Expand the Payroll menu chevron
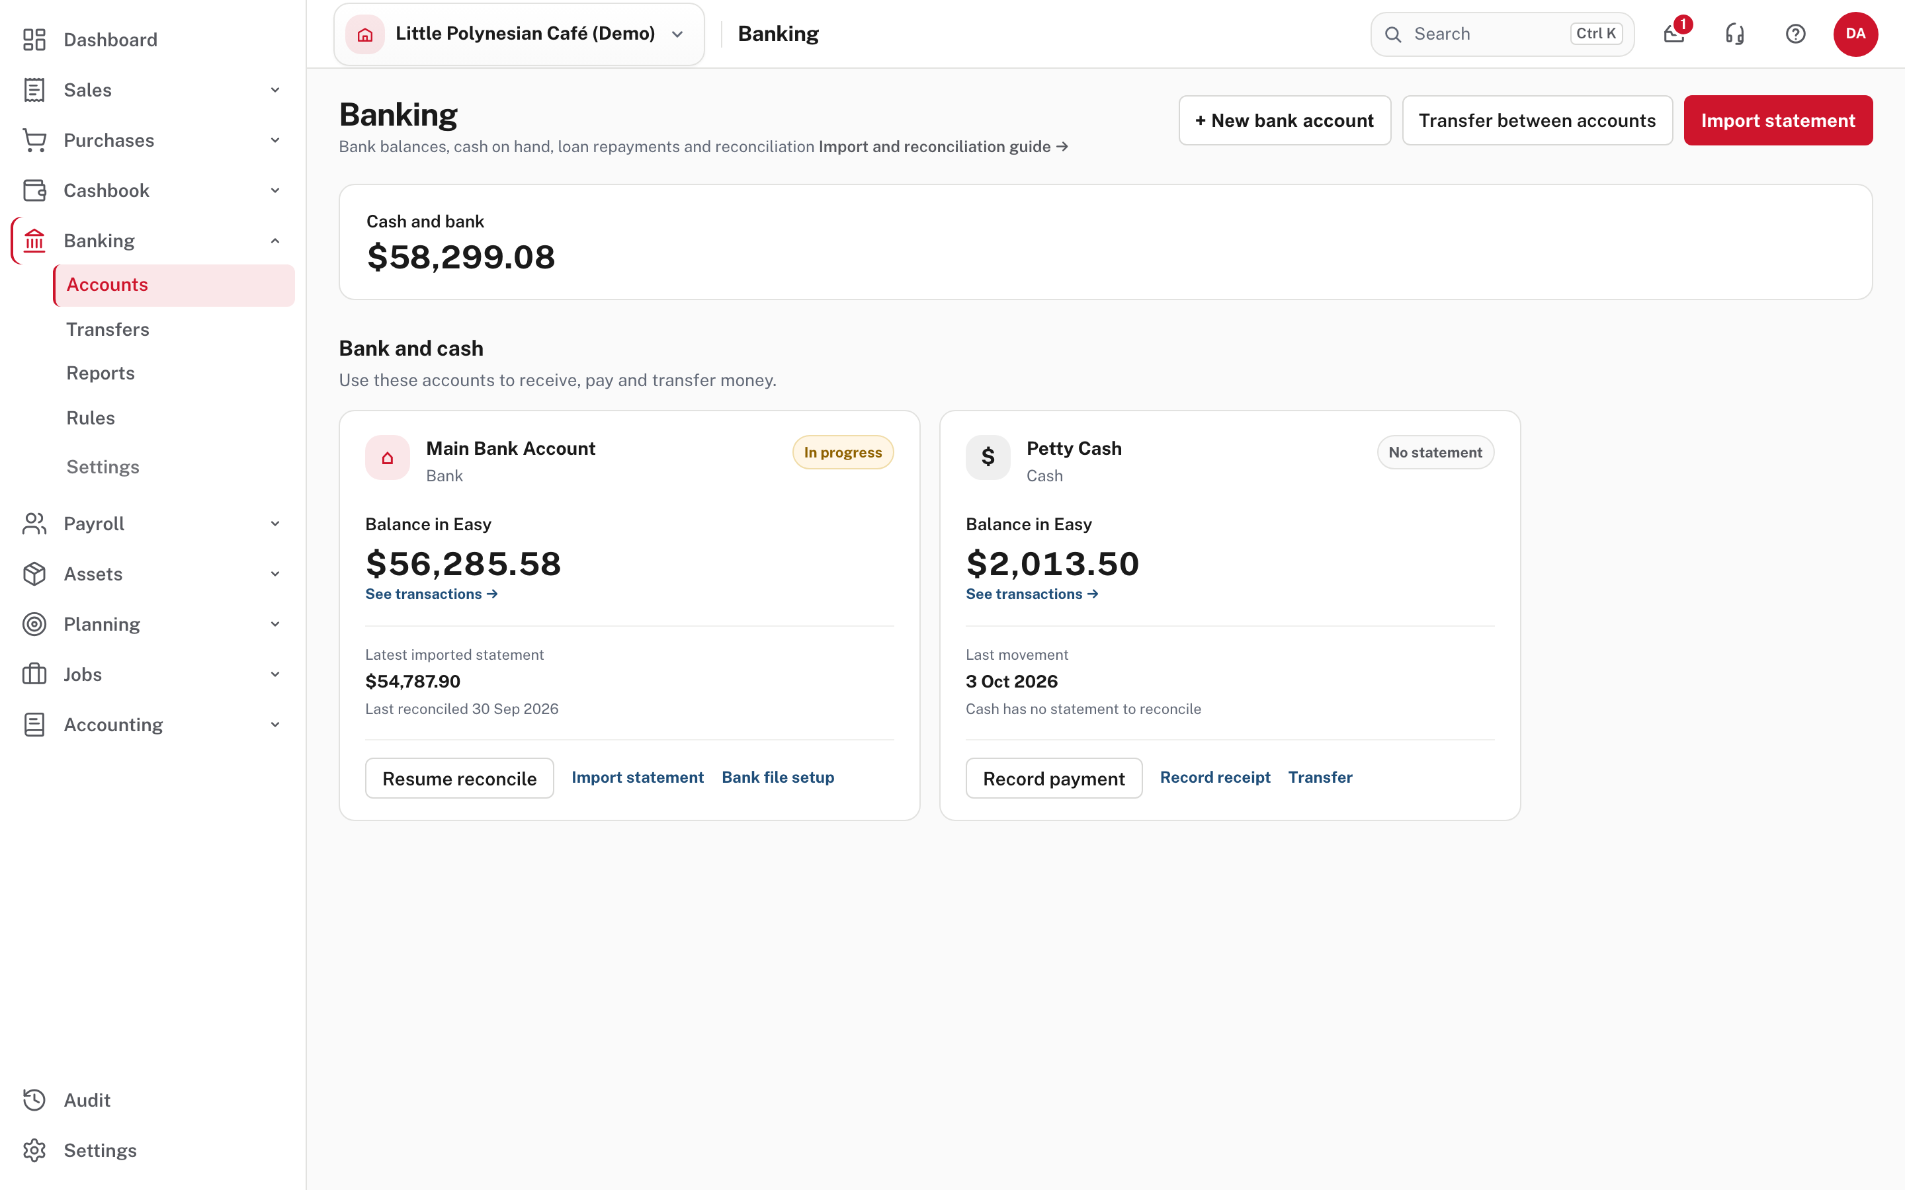 coord(275,524)
